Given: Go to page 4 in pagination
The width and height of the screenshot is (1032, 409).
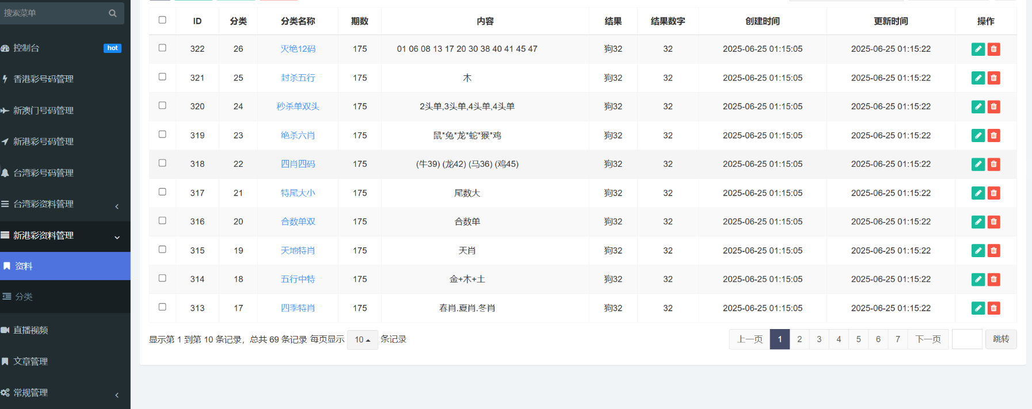Looking at the screenshot, I should coord(839,339).
